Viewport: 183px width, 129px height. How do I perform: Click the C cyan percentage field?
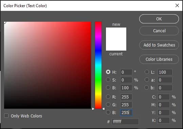163,97
